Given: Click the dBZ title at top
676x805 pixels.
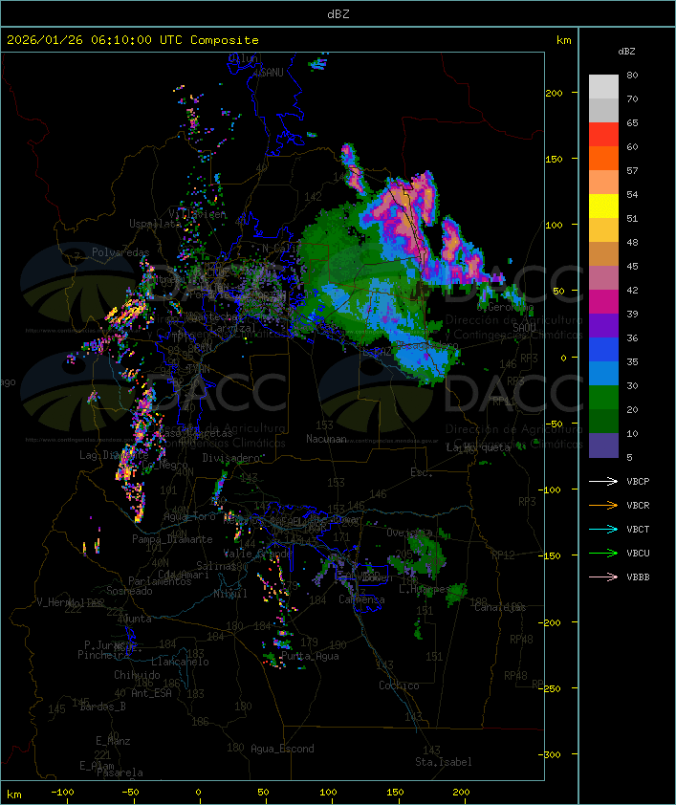Looking at the screenshot, I should click(x=338, y=13).
